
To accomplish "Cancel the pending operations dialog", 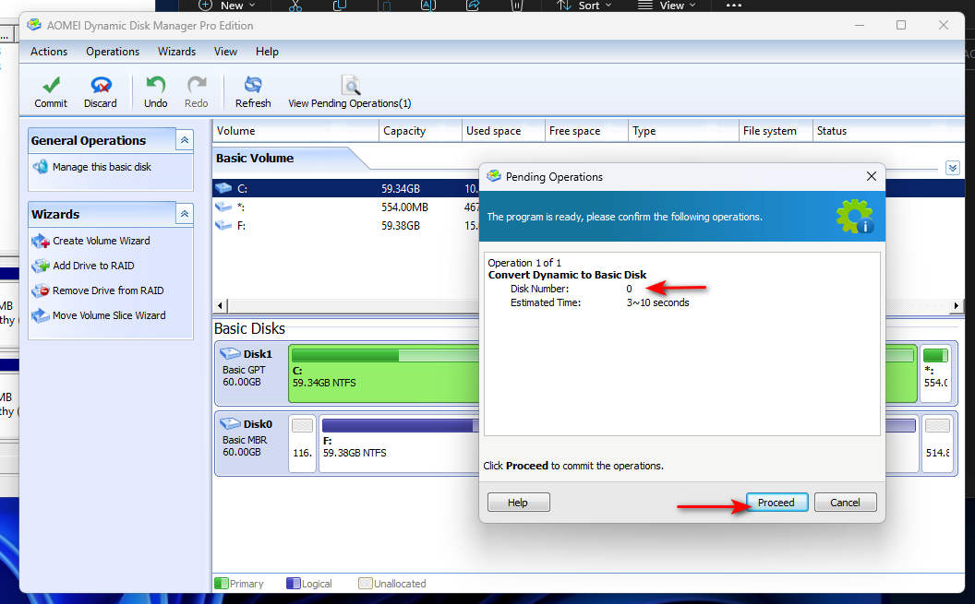I will [845, 503].
